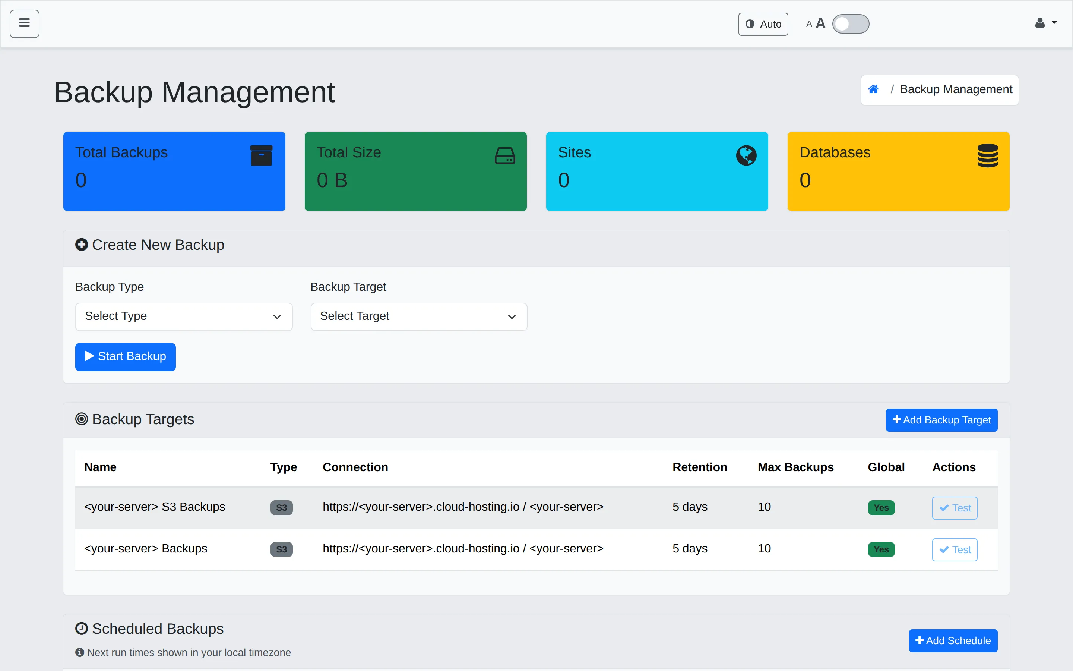This screenshot has width=1073, height=671.
Task: Click the Total Backups card label
Action: coord(121,152)
